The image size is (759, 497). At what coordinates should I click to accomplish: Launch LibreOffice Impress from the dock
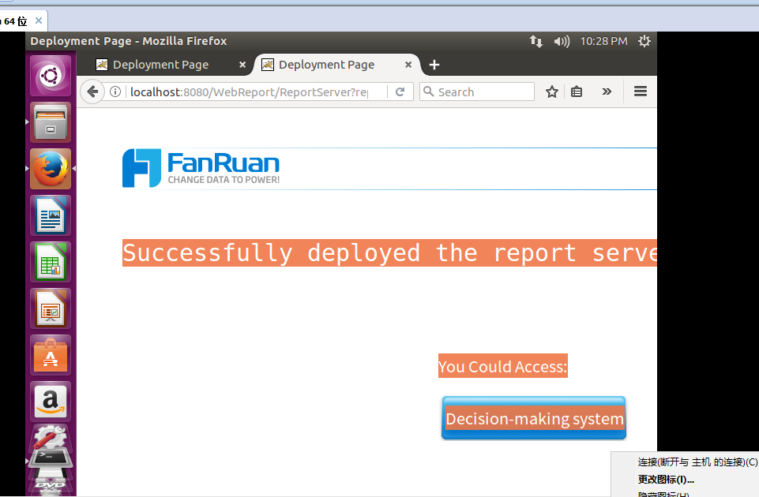[x=51, y=308]
